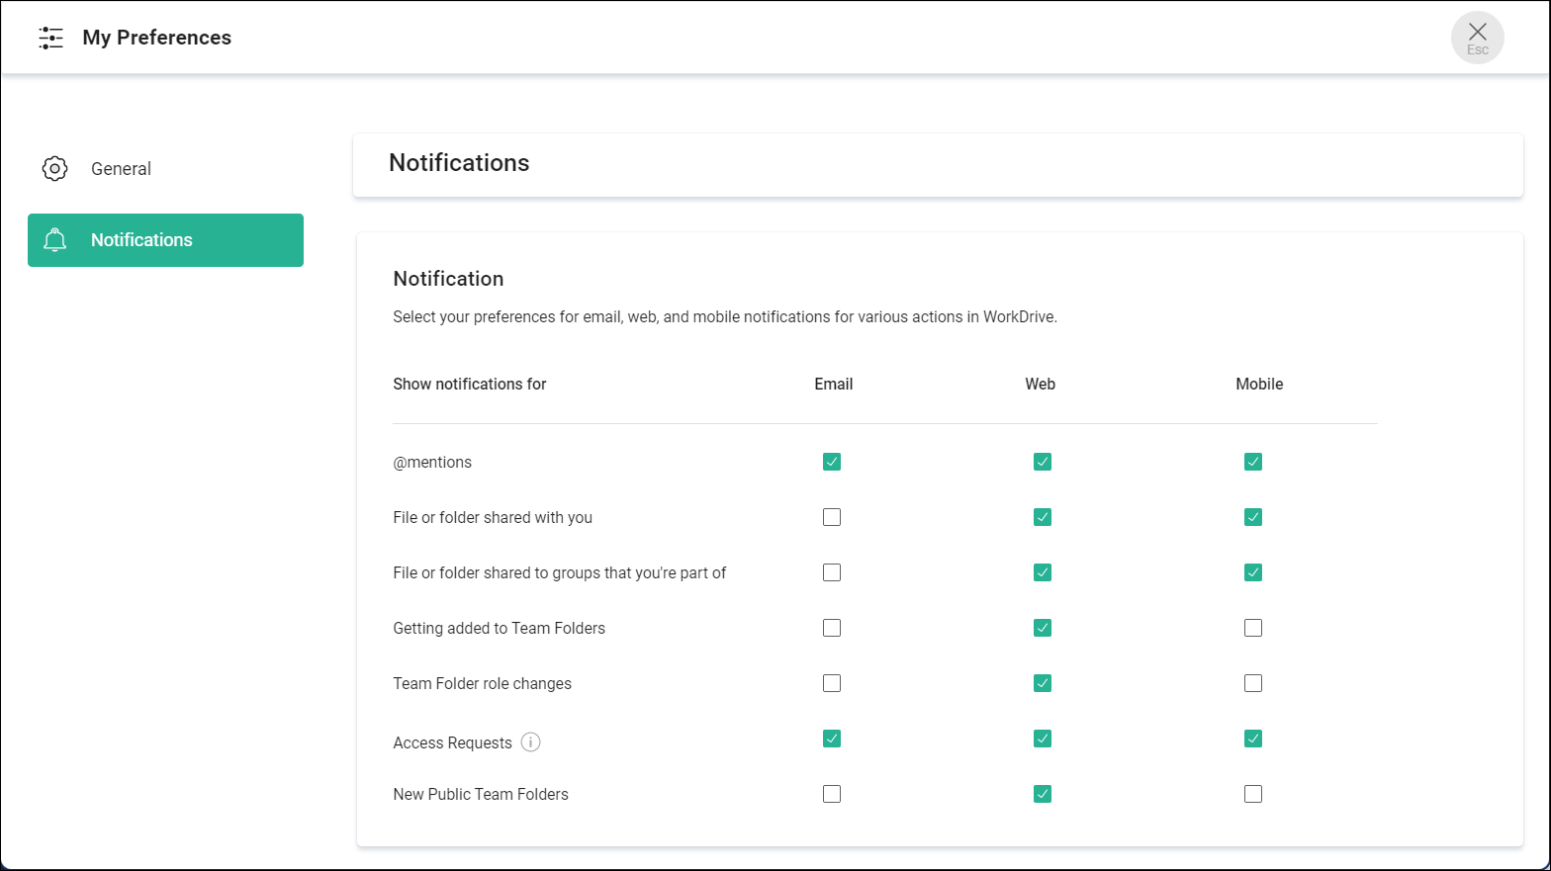Click the Notification section heading

point(448,279)
